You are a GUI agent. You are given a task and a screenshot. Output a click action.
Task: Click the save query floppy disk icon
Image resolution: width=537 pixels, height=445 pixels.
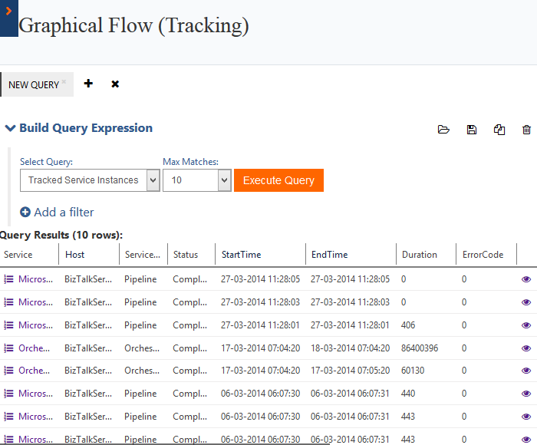tap(472, 130)
